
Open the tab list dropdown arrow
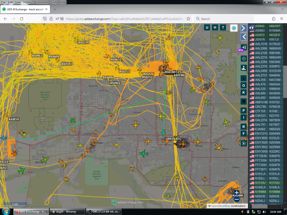coord(282,9)
